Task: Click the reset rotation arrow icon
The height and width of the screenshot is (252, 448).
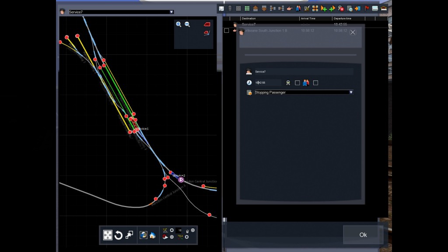Action: point(119,235)
